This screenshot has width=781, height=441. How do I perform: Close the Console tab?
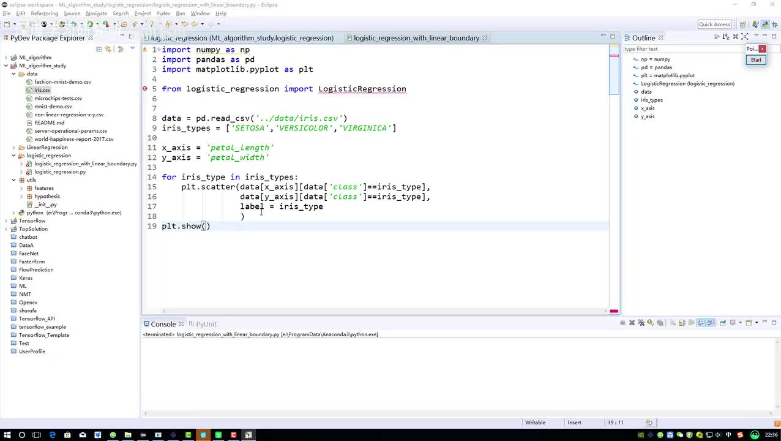click(181, 324)
